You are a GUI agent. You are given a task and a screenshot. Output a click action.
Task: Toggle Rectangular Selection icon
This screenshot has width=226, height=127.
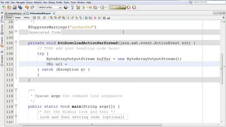tap(67, 18)
